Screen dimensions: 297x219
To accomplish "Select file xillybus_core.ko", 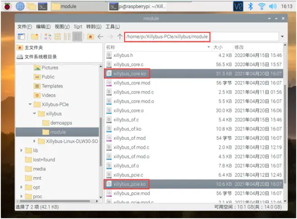I will click(194, 74).
